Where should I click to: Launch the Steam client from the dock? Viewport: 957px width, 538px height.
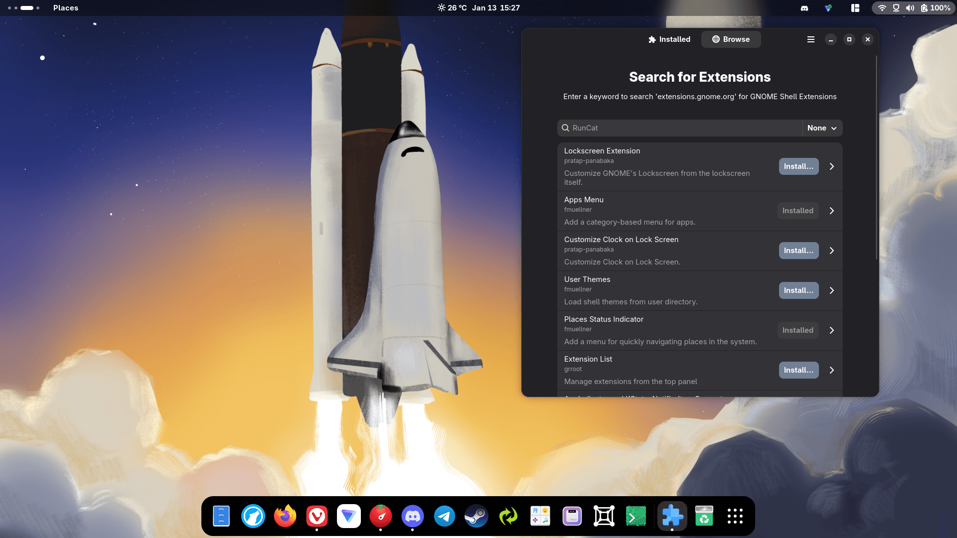coord(476,516)
